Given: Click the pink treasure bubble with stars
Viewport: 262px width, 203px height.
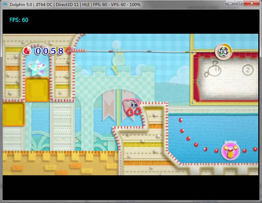Looking at the screenshot, I should [x=230, y=151].
